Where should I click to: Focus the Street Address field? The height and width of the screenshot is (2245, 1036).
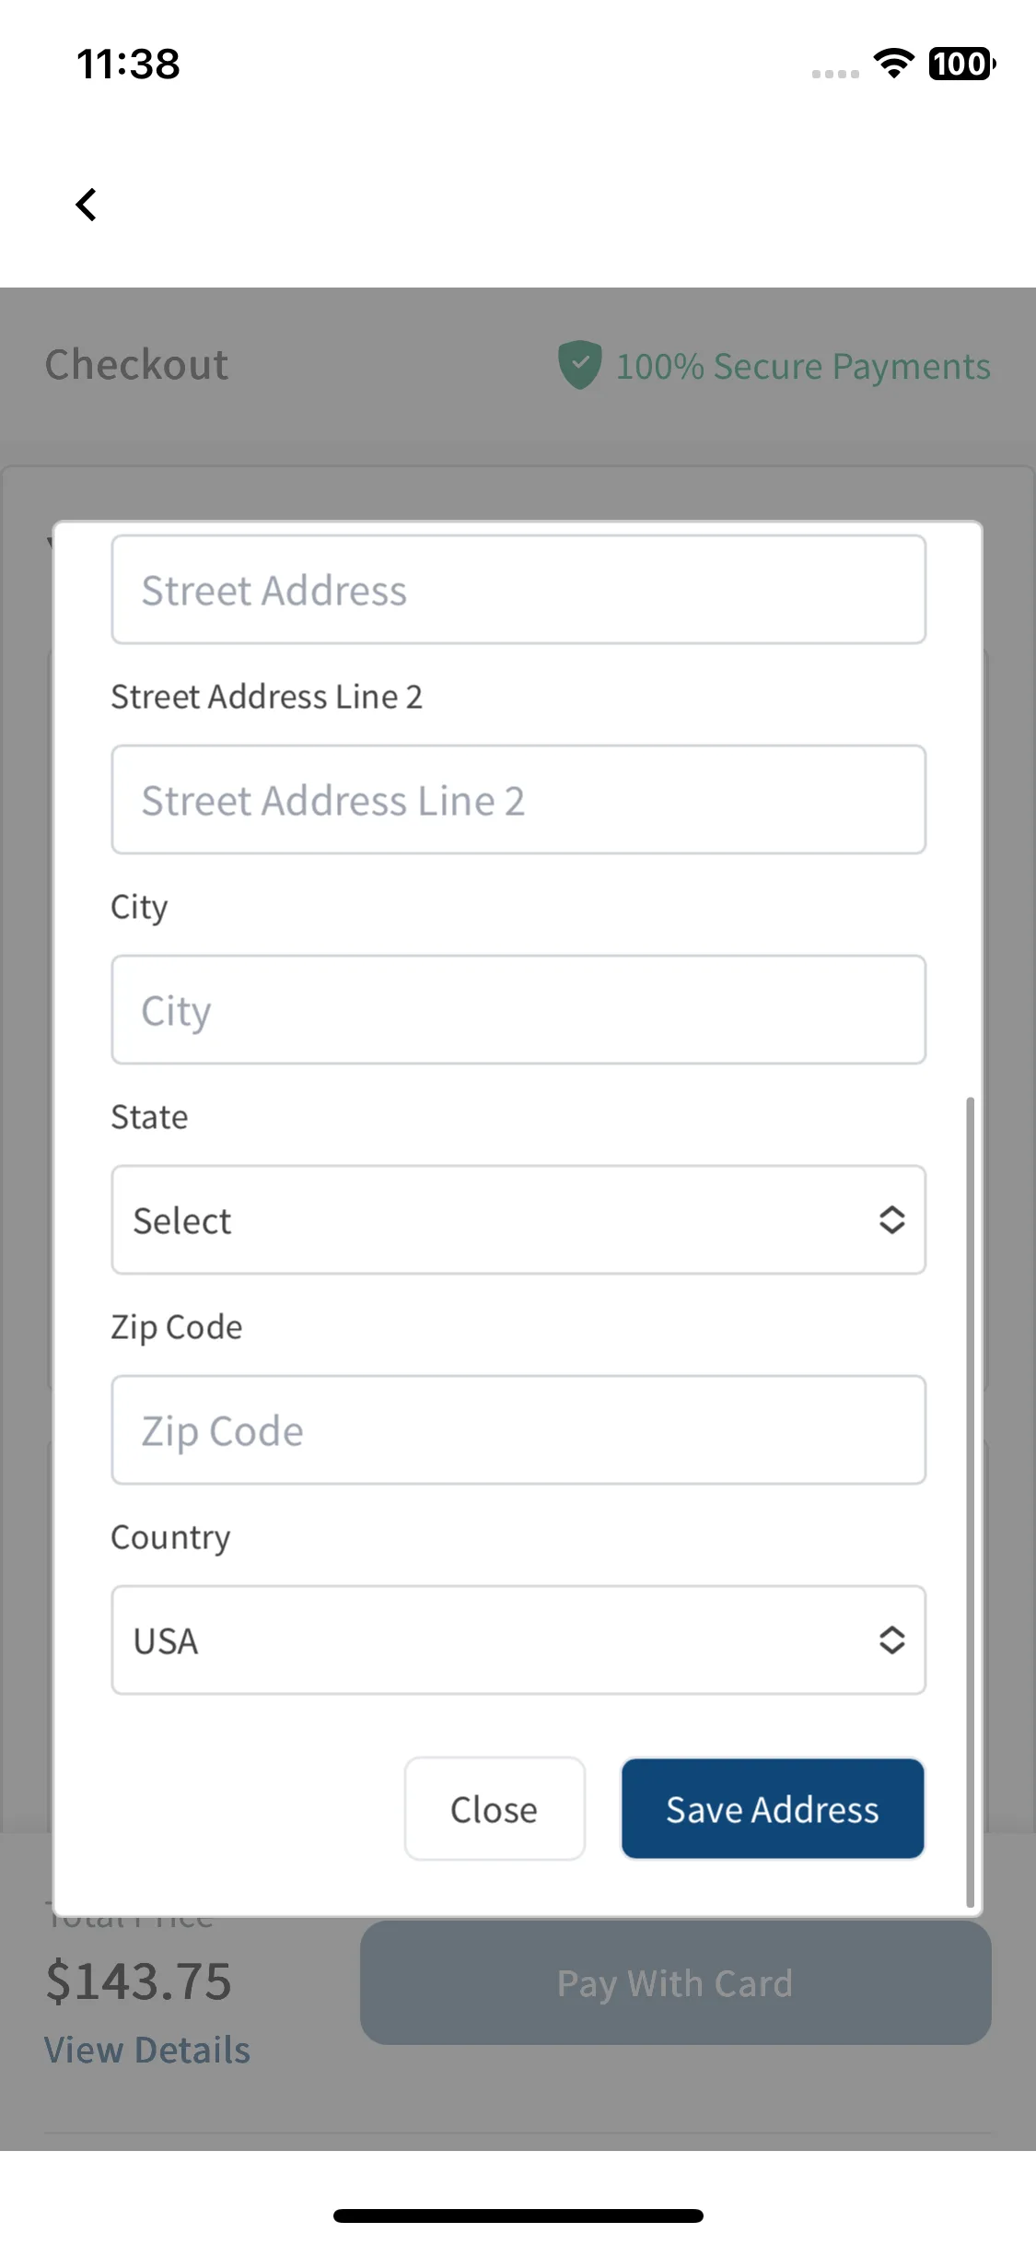518,590
